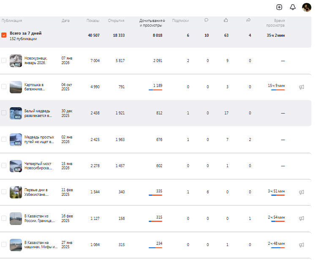Click comments speech bubble column icon

point(206,20)
